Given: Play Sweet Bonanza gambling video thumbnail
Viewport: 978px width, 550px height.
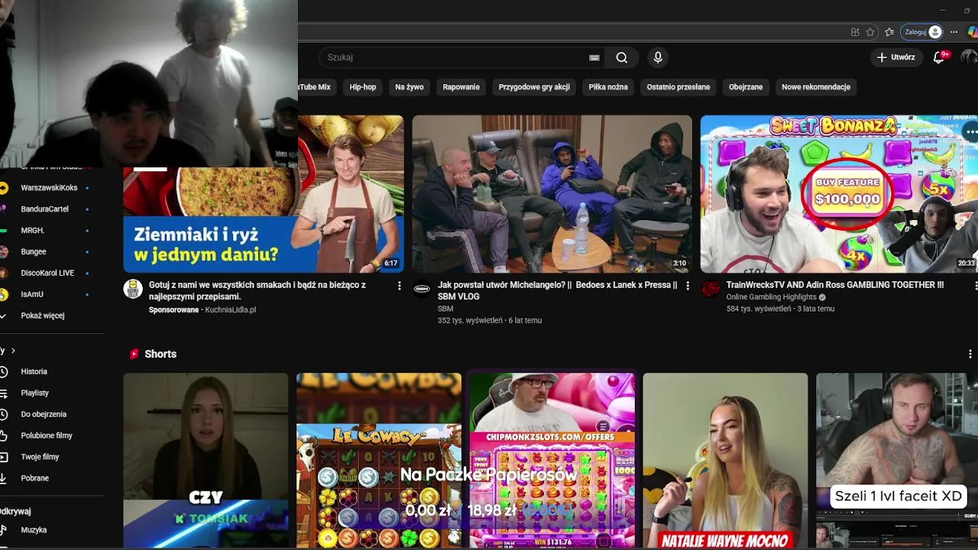Looking at the screenshot, I should click(839, 194).
